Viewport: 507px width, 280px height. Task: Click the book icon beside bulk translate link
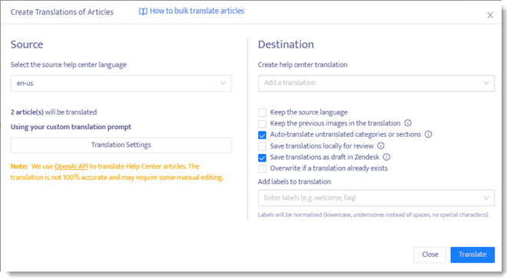click(143, 12)
